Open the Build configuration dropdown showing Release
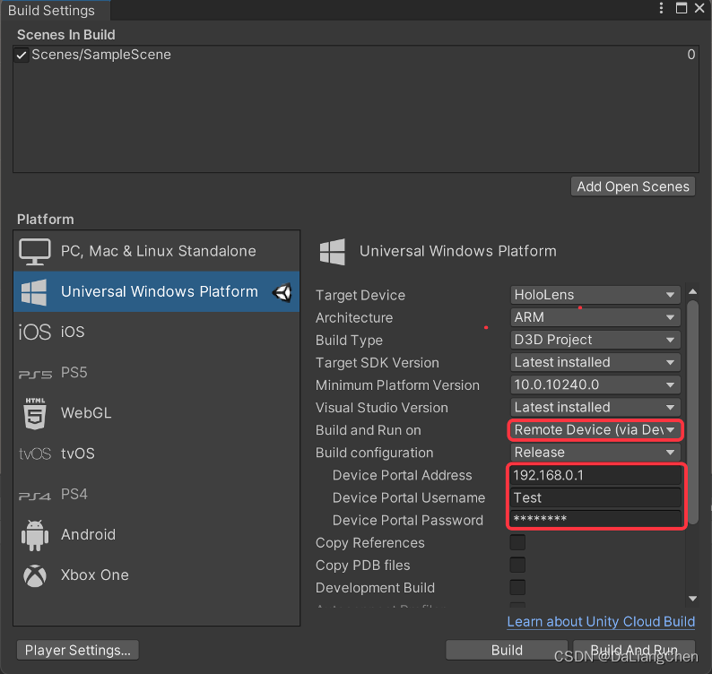The width and height of the screenshot is (712, 674). pos(595,453)
